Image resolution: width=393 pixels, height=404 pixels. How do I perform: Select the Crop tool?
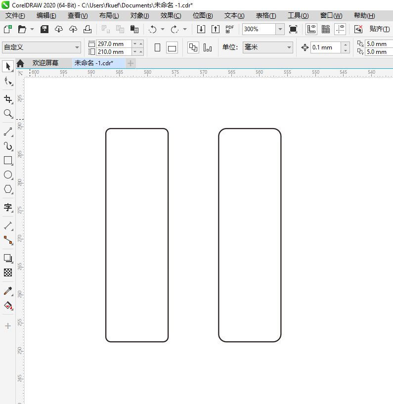8,99
